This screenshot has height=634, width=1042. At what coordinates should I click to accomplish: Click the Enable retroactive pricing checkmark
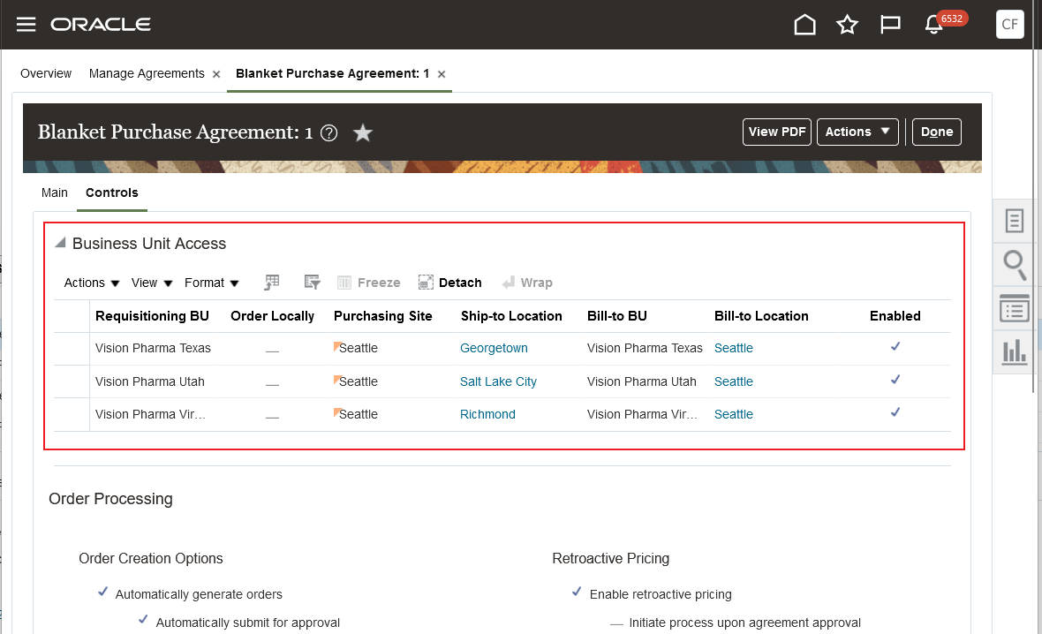(x=576, y=592)
